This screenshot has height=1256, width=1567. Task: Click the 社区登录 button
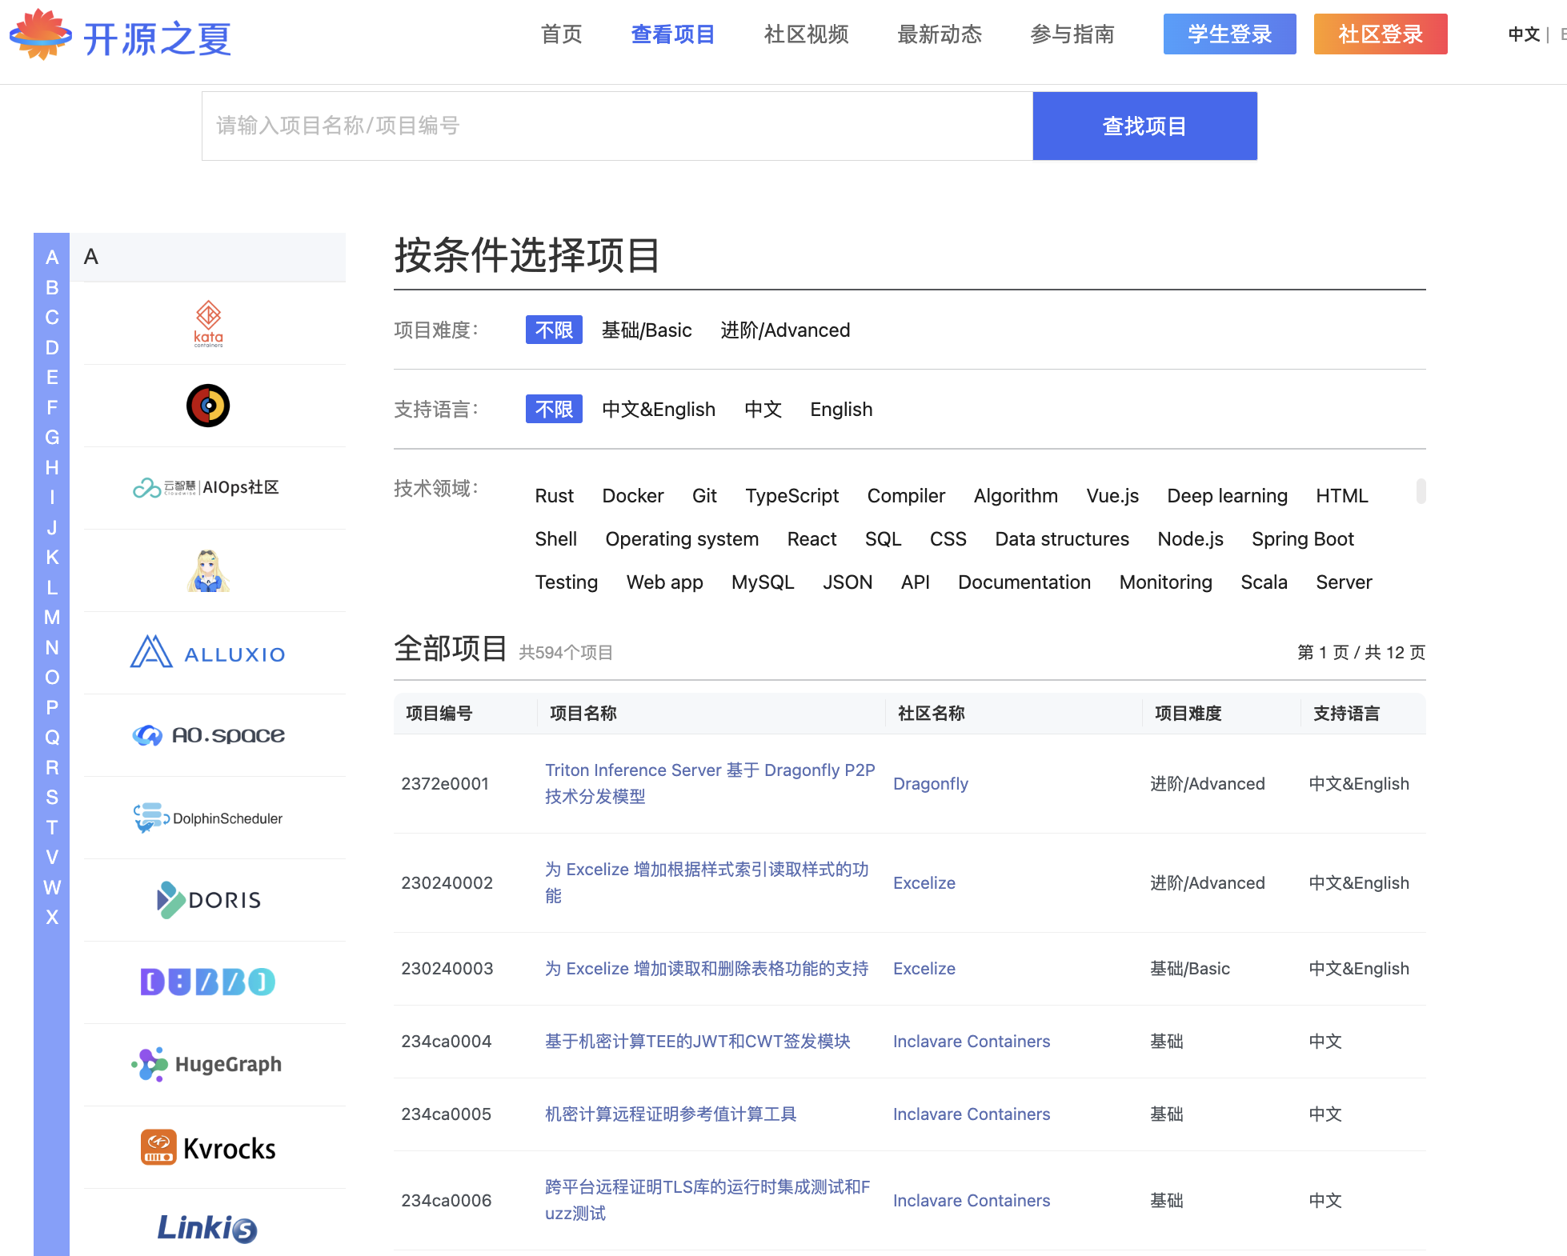tap(1381, 34)
